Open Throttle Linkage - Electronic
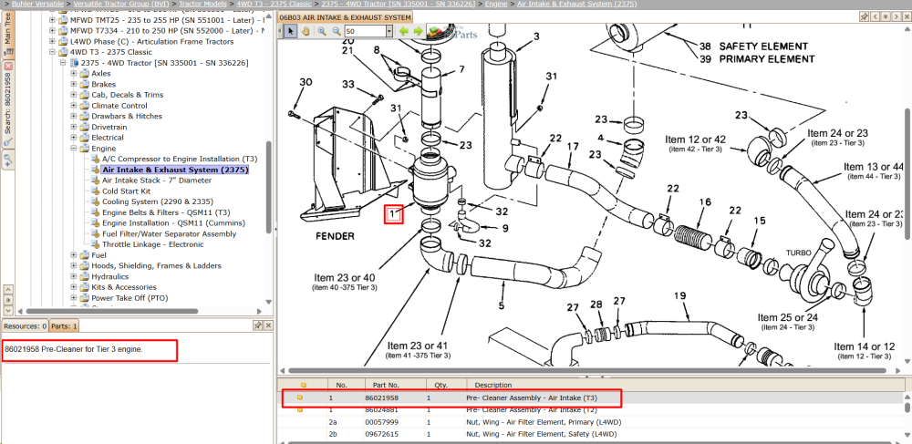This screenshot has height=444, width=912. coord(153,244)
